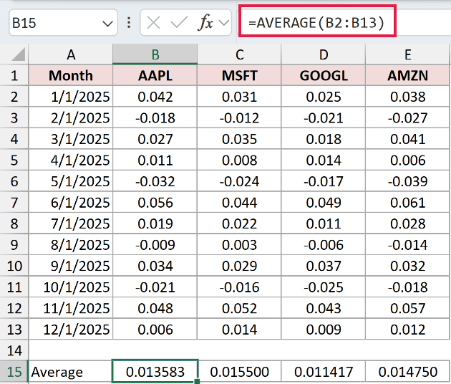Select AAPL cell with value 0.056
The height and width of the screenshot is (384, 451).
pyautogui.click(x=155, y=203)
